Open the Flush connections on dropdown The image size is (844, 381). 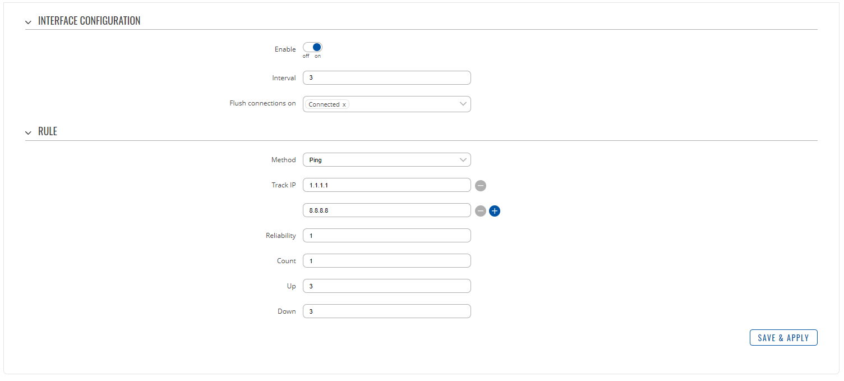click(387, 104)
